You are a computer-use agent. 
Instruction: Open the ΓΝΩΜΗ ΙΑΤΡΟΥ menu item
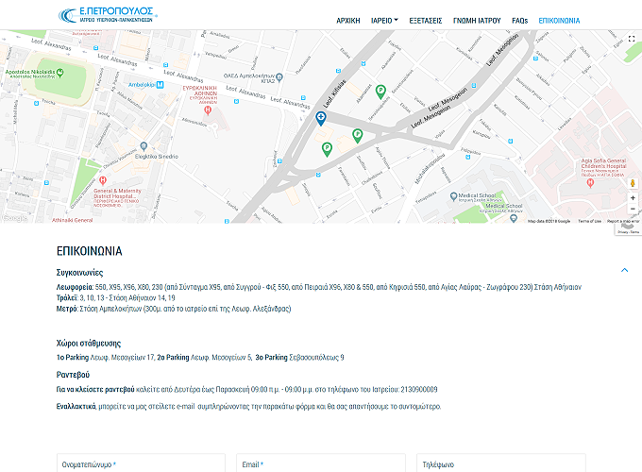pyautogui.click(x=477, y=21)
